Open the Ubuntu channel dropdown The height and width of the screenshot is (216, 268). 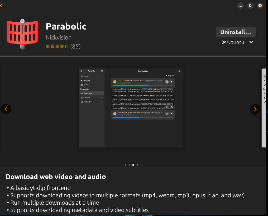(x=238, y=42)
